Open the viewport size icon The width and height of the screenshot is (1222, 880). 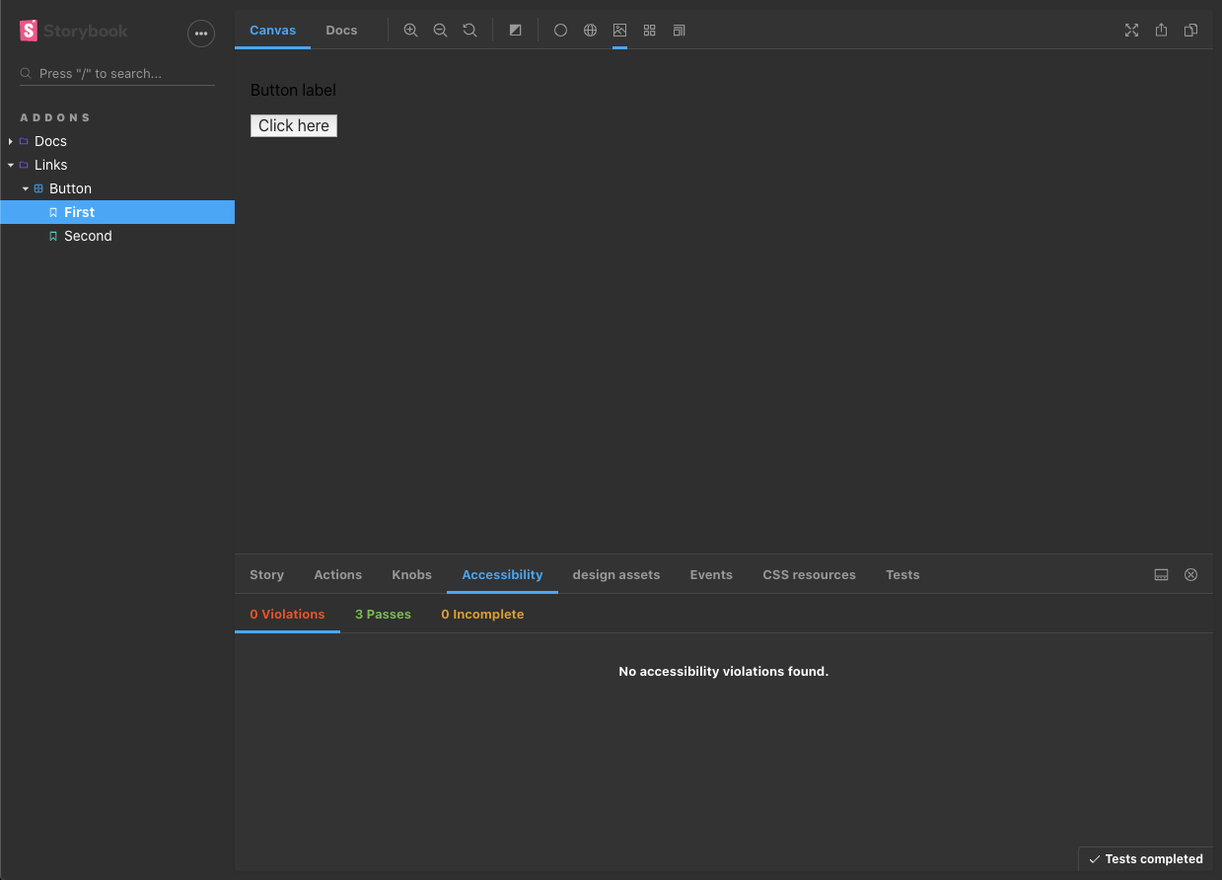click(x=679, y=31)
